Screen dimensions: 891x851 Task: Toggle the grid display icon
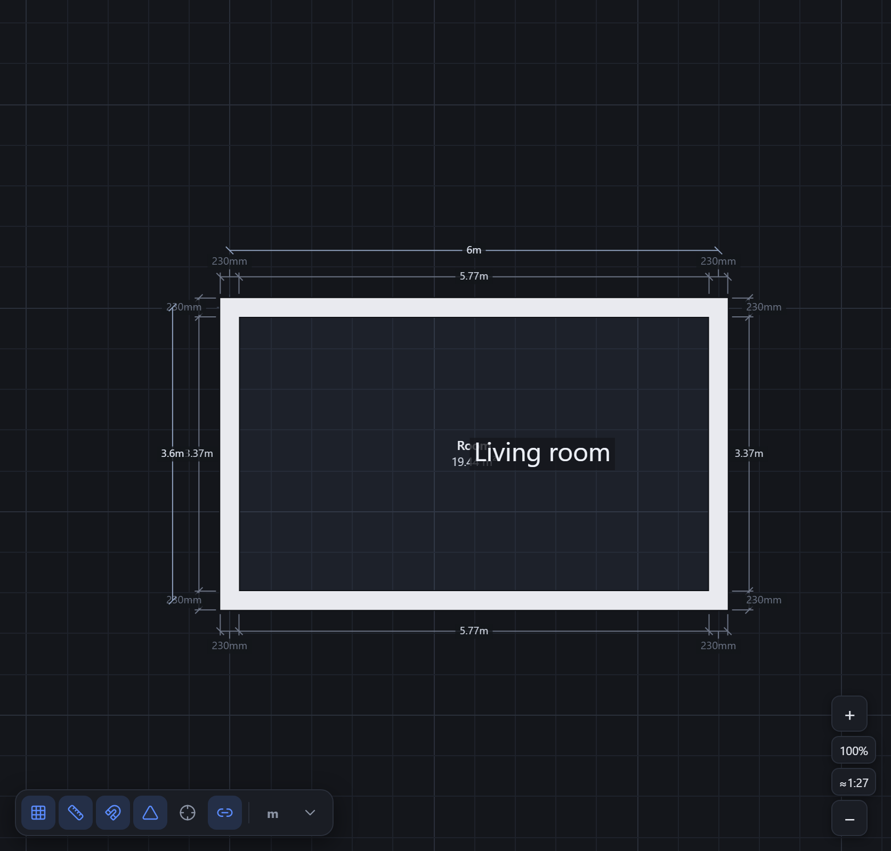pos(38,813)
